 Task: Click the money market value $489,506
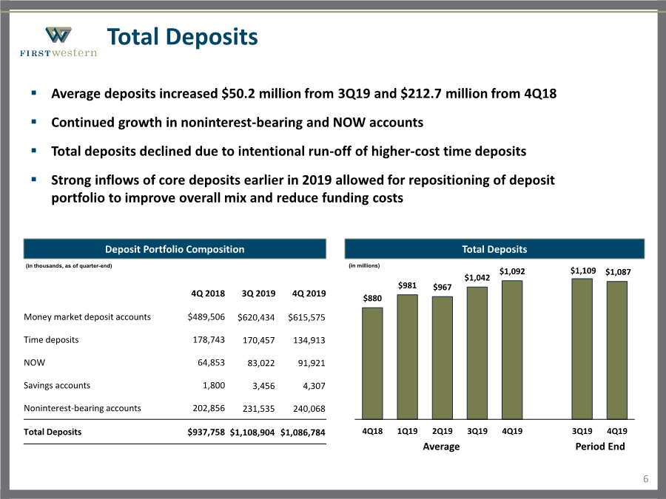pyautogui.click(x=206, y=317)
